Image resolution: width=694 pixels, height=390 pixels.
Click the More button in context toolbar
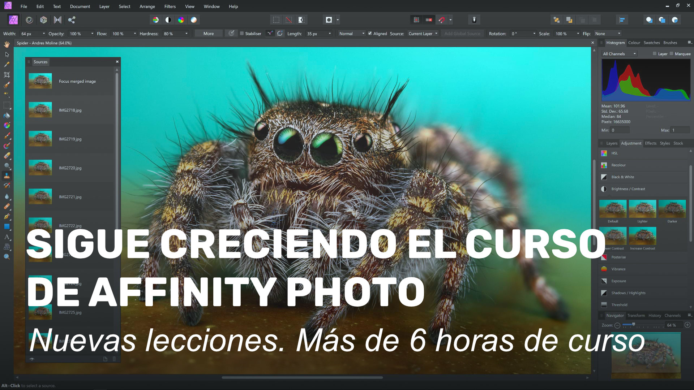point(209,34)
